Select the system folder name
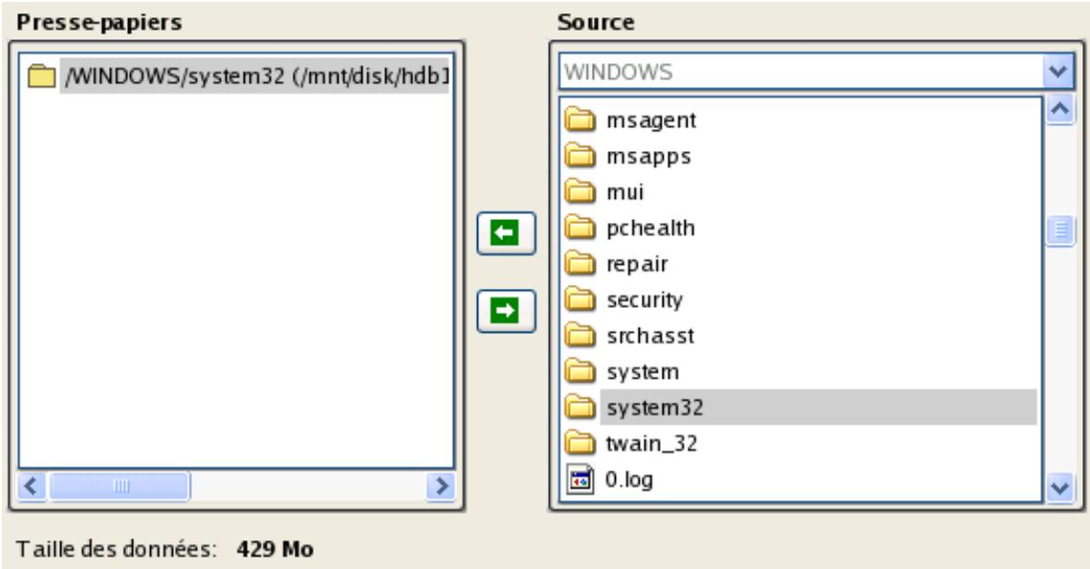 [643, 373]
